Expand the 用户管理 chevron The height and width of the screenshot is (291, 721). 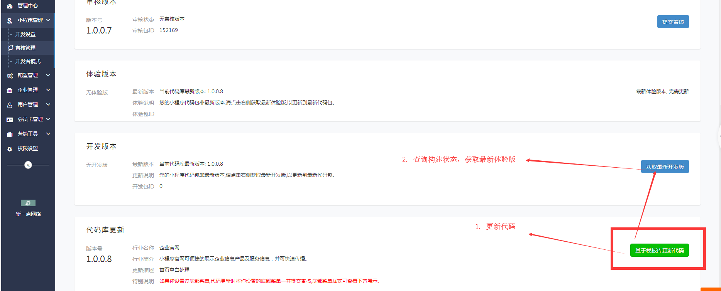pos(48,104)
